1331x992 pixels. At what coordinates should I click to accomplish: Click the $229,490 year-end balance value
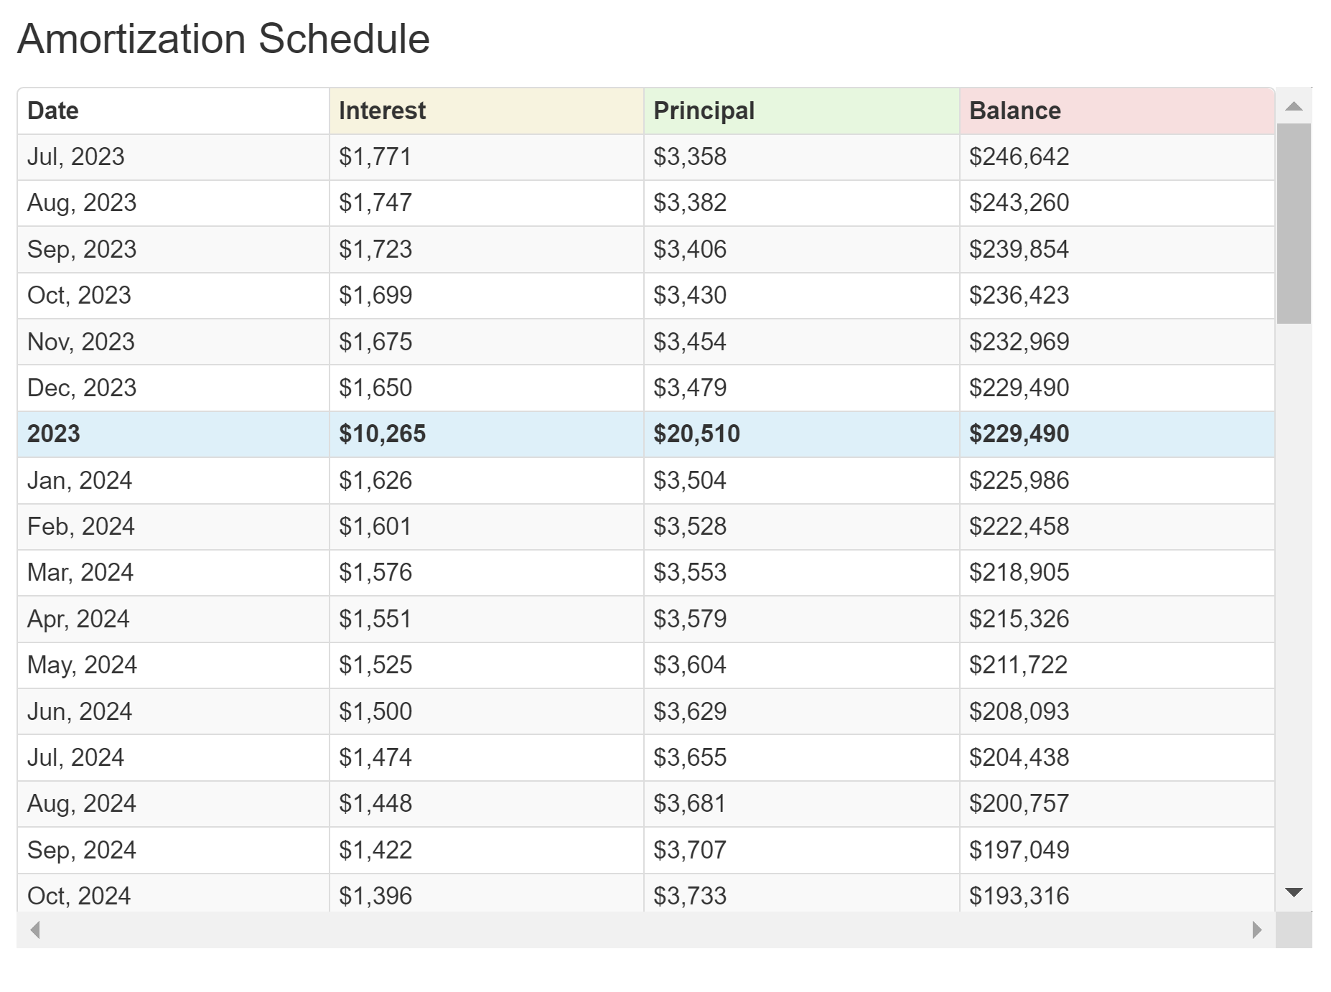[x=1019, y=434]
